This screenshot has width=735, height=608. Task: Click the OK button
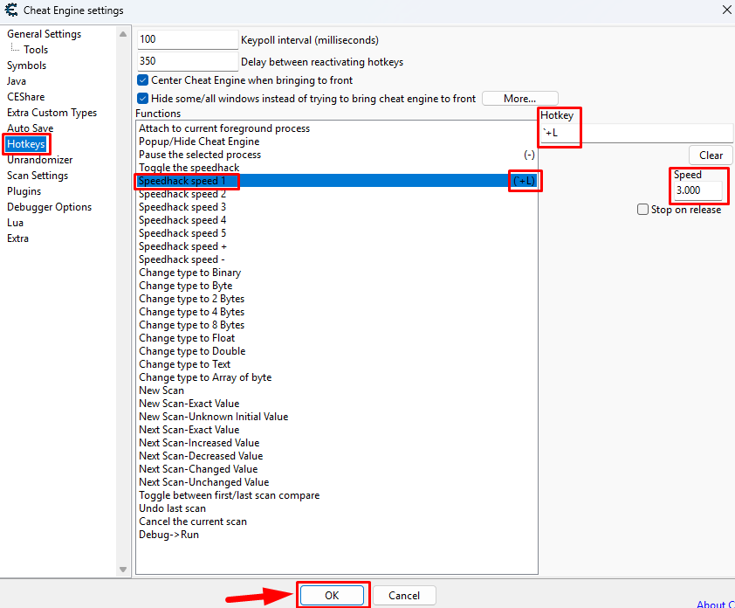[332, 596]
